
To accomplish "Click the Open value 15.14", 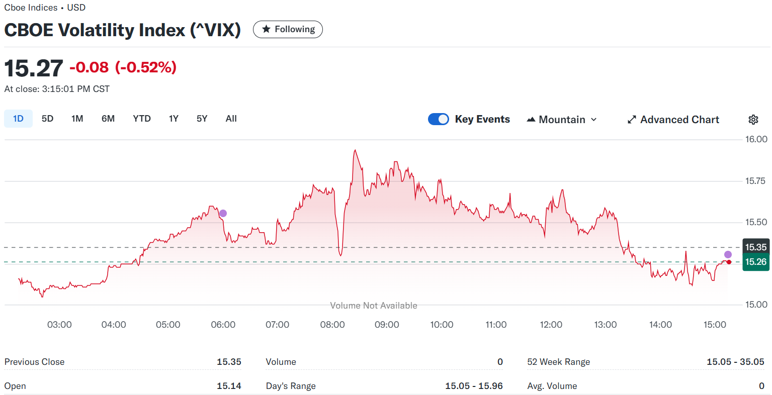I will (229, 386).
